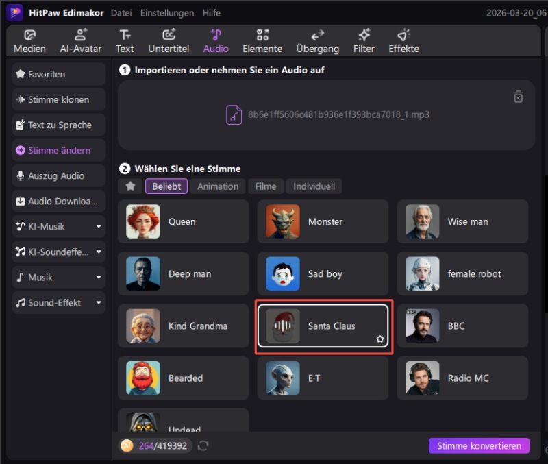Open the Elemente panel

pyautogui.click(x=262, y=41)
